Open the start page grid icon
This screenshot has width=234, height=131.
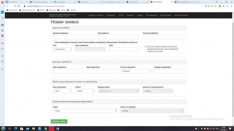pos(19,6)
